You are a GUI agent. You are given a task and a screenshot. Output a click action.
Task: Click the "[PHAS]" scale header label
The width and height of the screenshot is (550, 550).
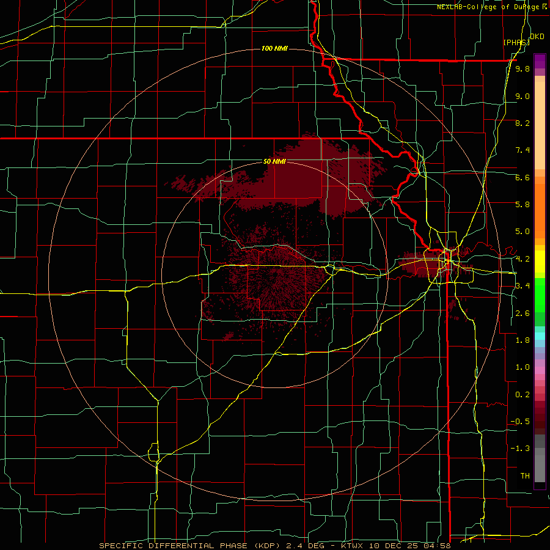516,42
